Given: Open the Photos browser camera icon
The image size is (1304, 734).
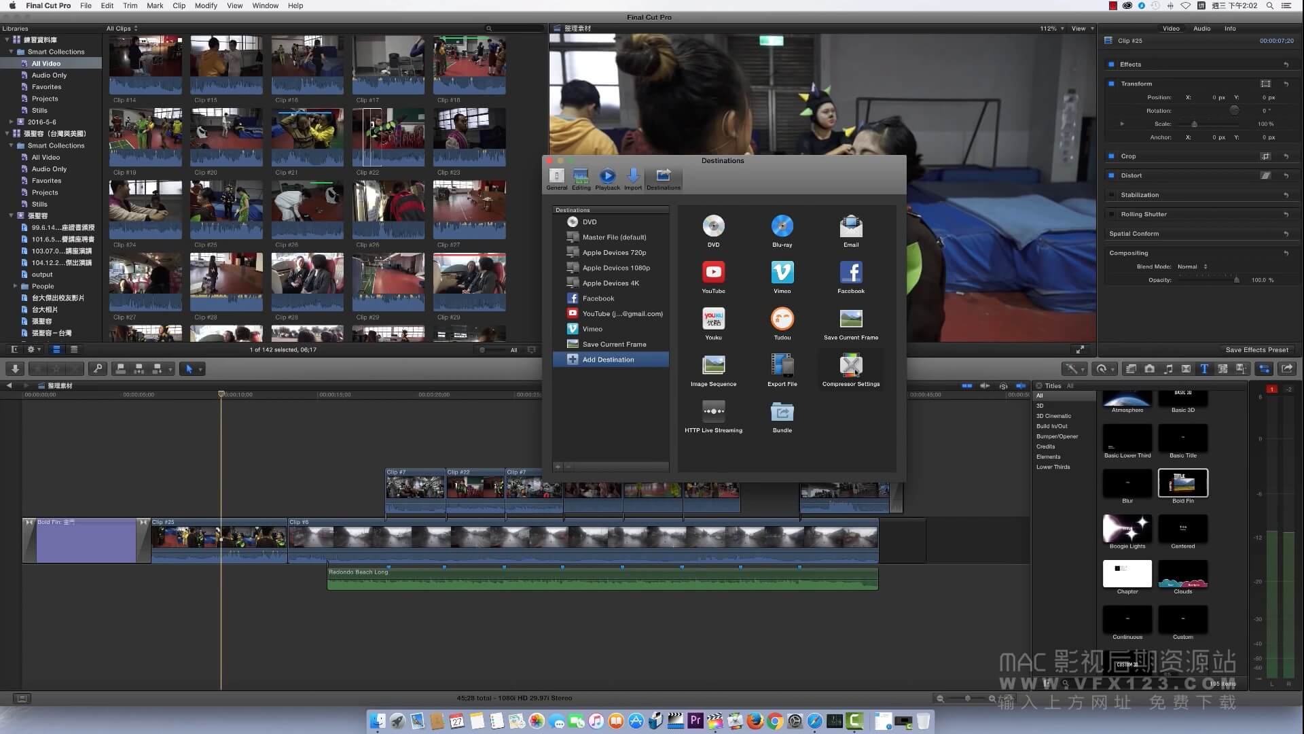Looking at the screenshot, I should (x=1149, y=369).
